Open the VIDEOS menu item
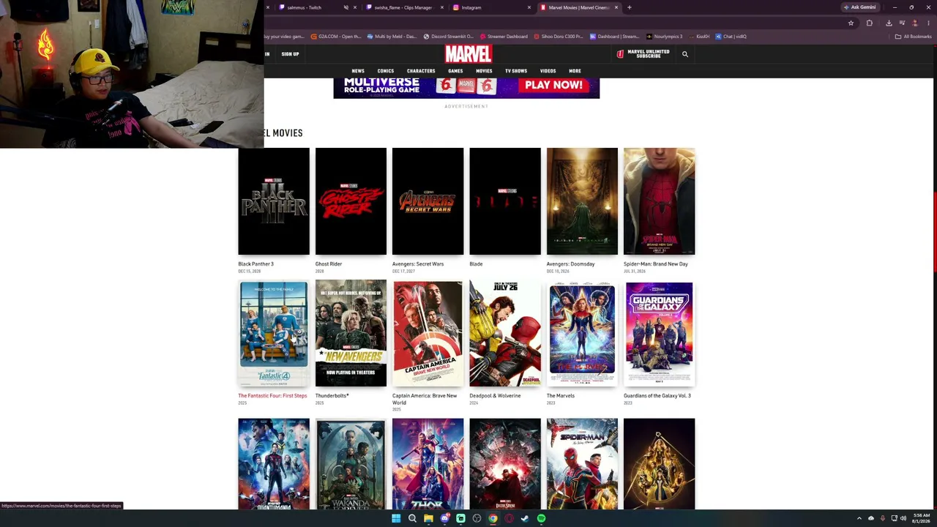Viewport: 937px width, 527px height. point(548,71)
